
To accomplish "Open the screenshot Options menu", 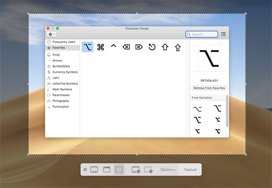I will pos(168,170).
